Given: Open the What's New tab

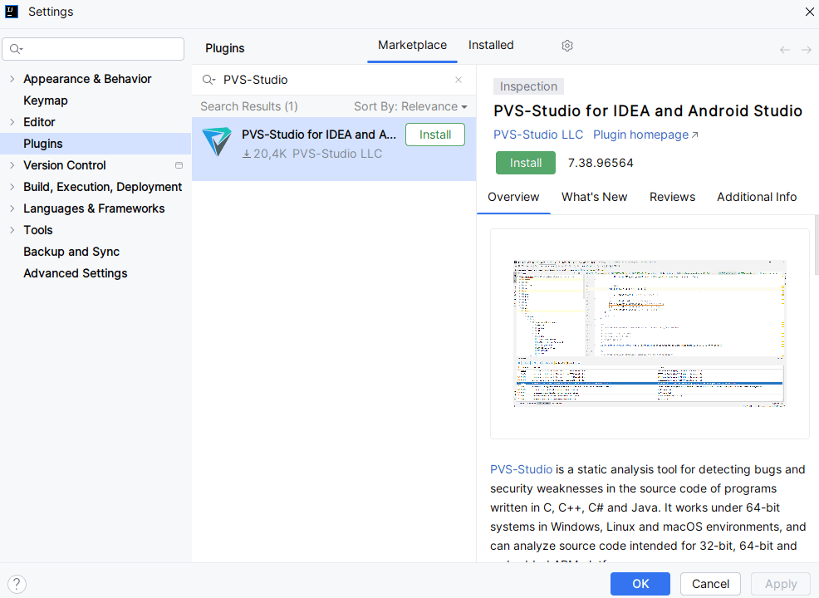Looking at the screenshot, I should pyautogui.click(x=594, y=197).
